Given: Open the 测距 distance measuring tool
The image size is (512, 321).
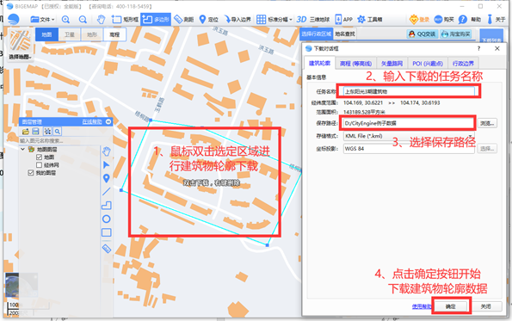Looking at the screenshot, I should (x=184, y=20).
